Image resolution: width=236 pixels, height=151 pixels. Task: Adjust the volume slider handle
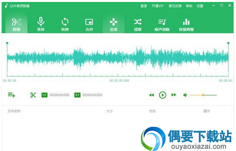203,95
